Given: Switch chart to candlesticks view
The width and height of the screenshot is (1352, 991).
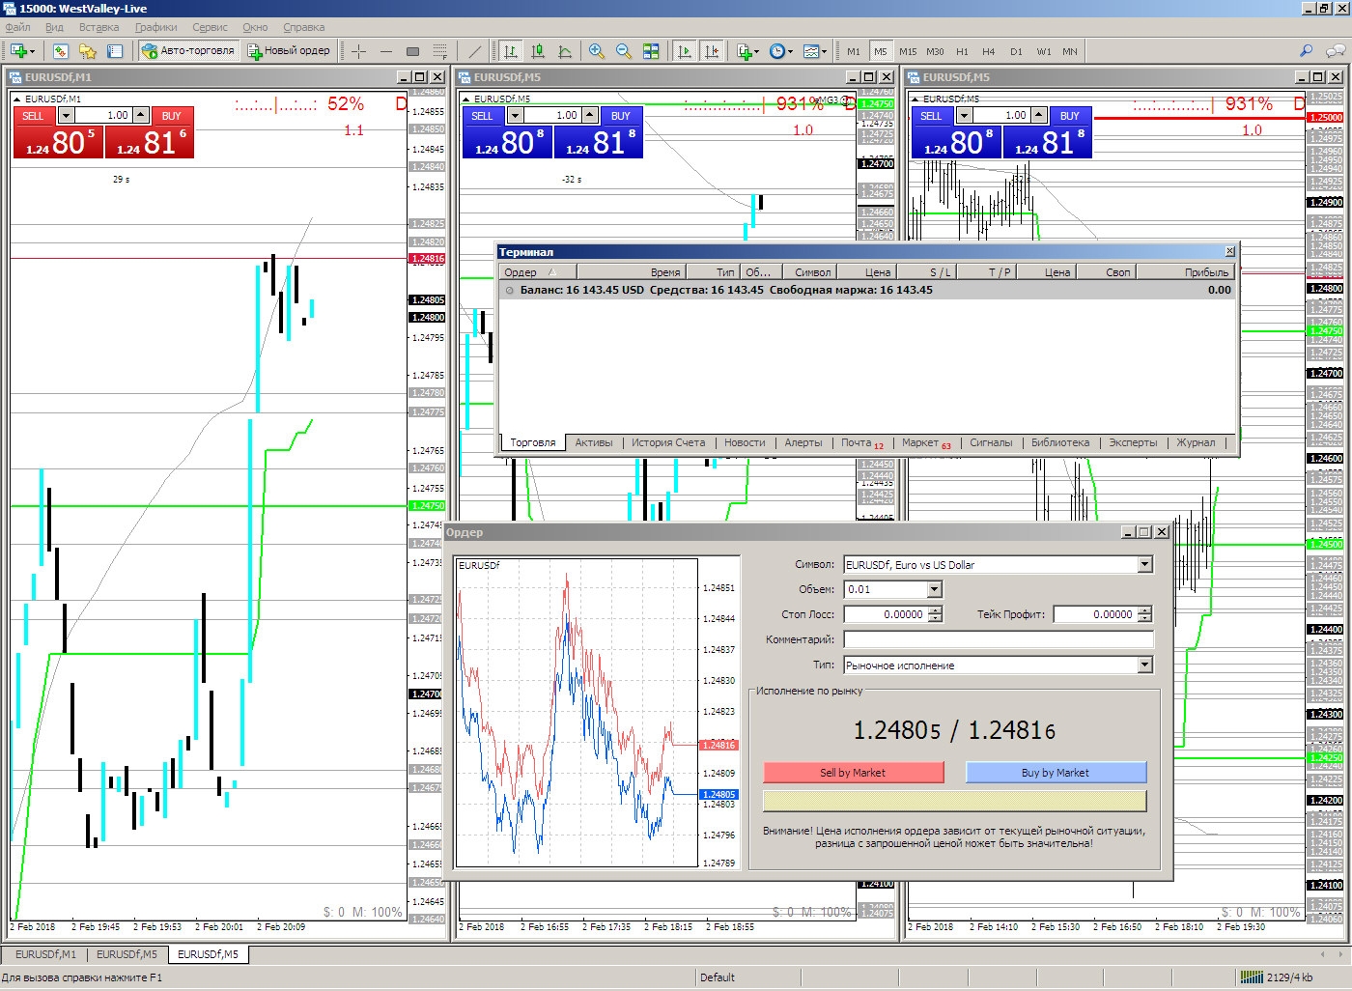Looking at the screenshot, I should click(538, 51).
